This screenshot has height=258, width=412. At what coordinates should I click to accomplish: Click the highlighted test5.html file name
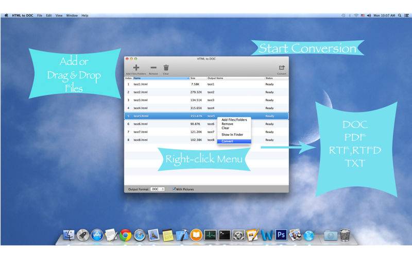(x=141, y=116)
